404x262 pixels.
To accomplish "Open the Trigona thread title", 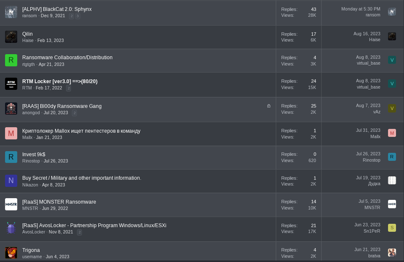I will point(31,250).
